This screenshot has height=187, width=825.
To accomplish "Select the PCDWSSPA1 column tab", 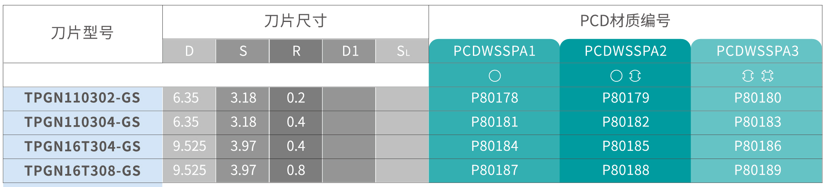I will pyautogui.click(x=495, y=51).
